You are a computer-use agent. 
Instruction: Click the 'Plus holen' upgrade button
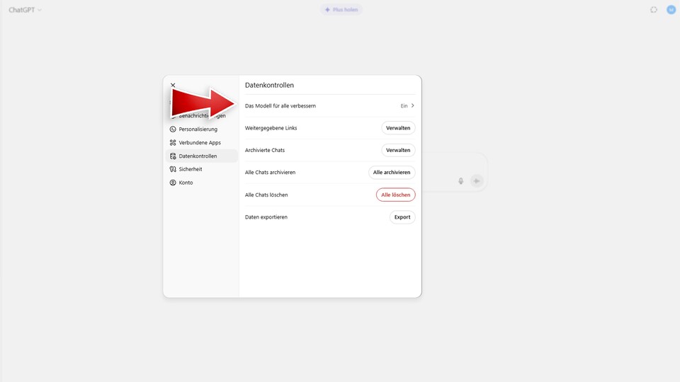[x=341, y=10]
